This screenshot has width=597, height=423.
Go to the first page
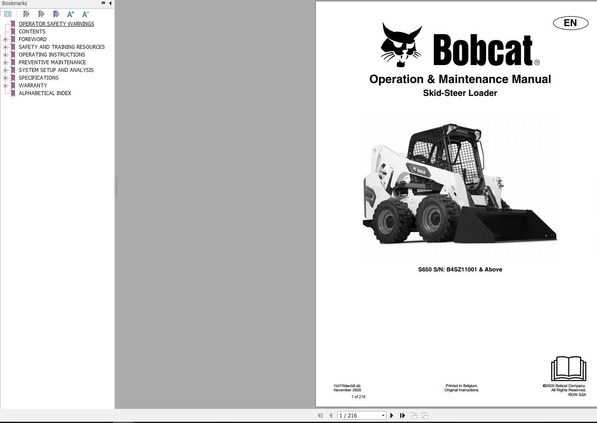point(320,415)
